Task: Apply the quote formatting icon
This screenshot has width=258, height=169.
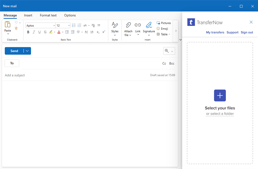Action: coord(99,25)
